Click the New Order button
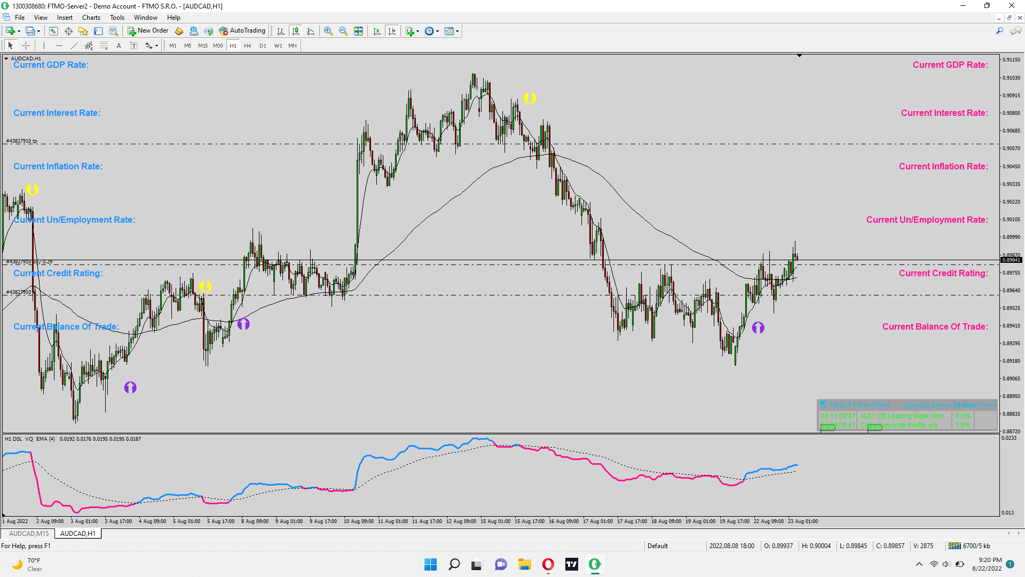This screenshot has height=577, width=1025. click(x=148, y=31)
